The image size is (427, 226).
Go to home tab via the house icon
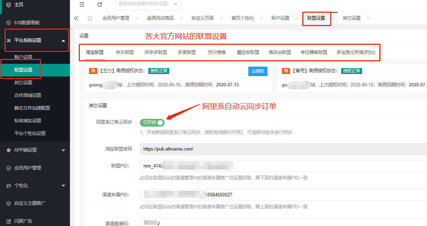click(x=90, y=18)
